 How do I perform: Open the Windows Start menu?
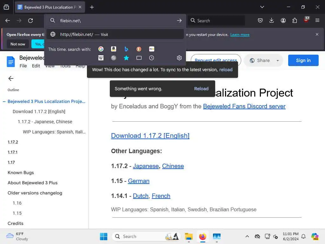pos(104,236)
